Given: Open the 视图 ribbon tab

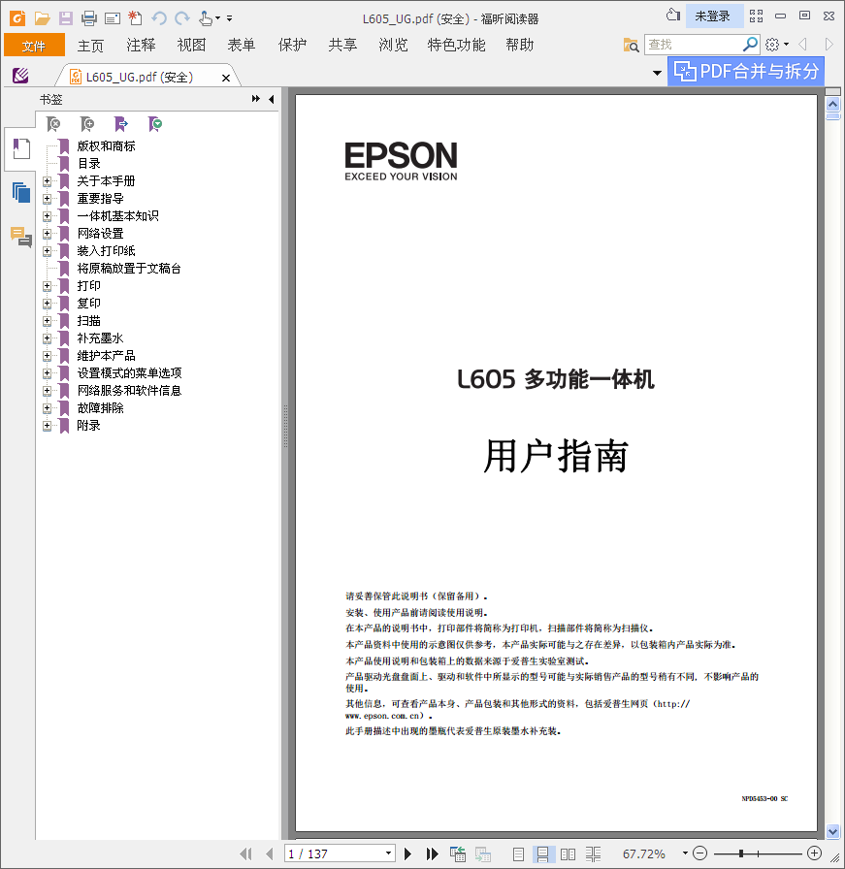Looking at the screenshot, I should (x=191, y=45).
